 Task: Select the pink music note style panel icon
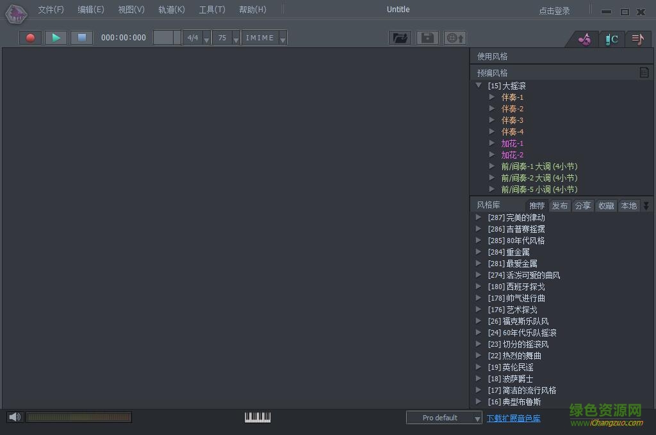(x=584, y=38)
